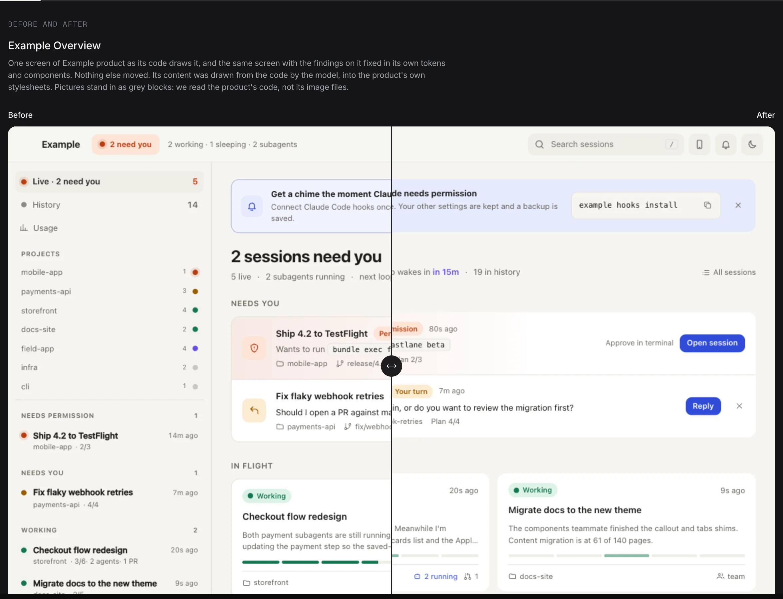Screen dimensions: 783x599
Task: Click the "example hooks install" command text
Action: pos(628,205)
